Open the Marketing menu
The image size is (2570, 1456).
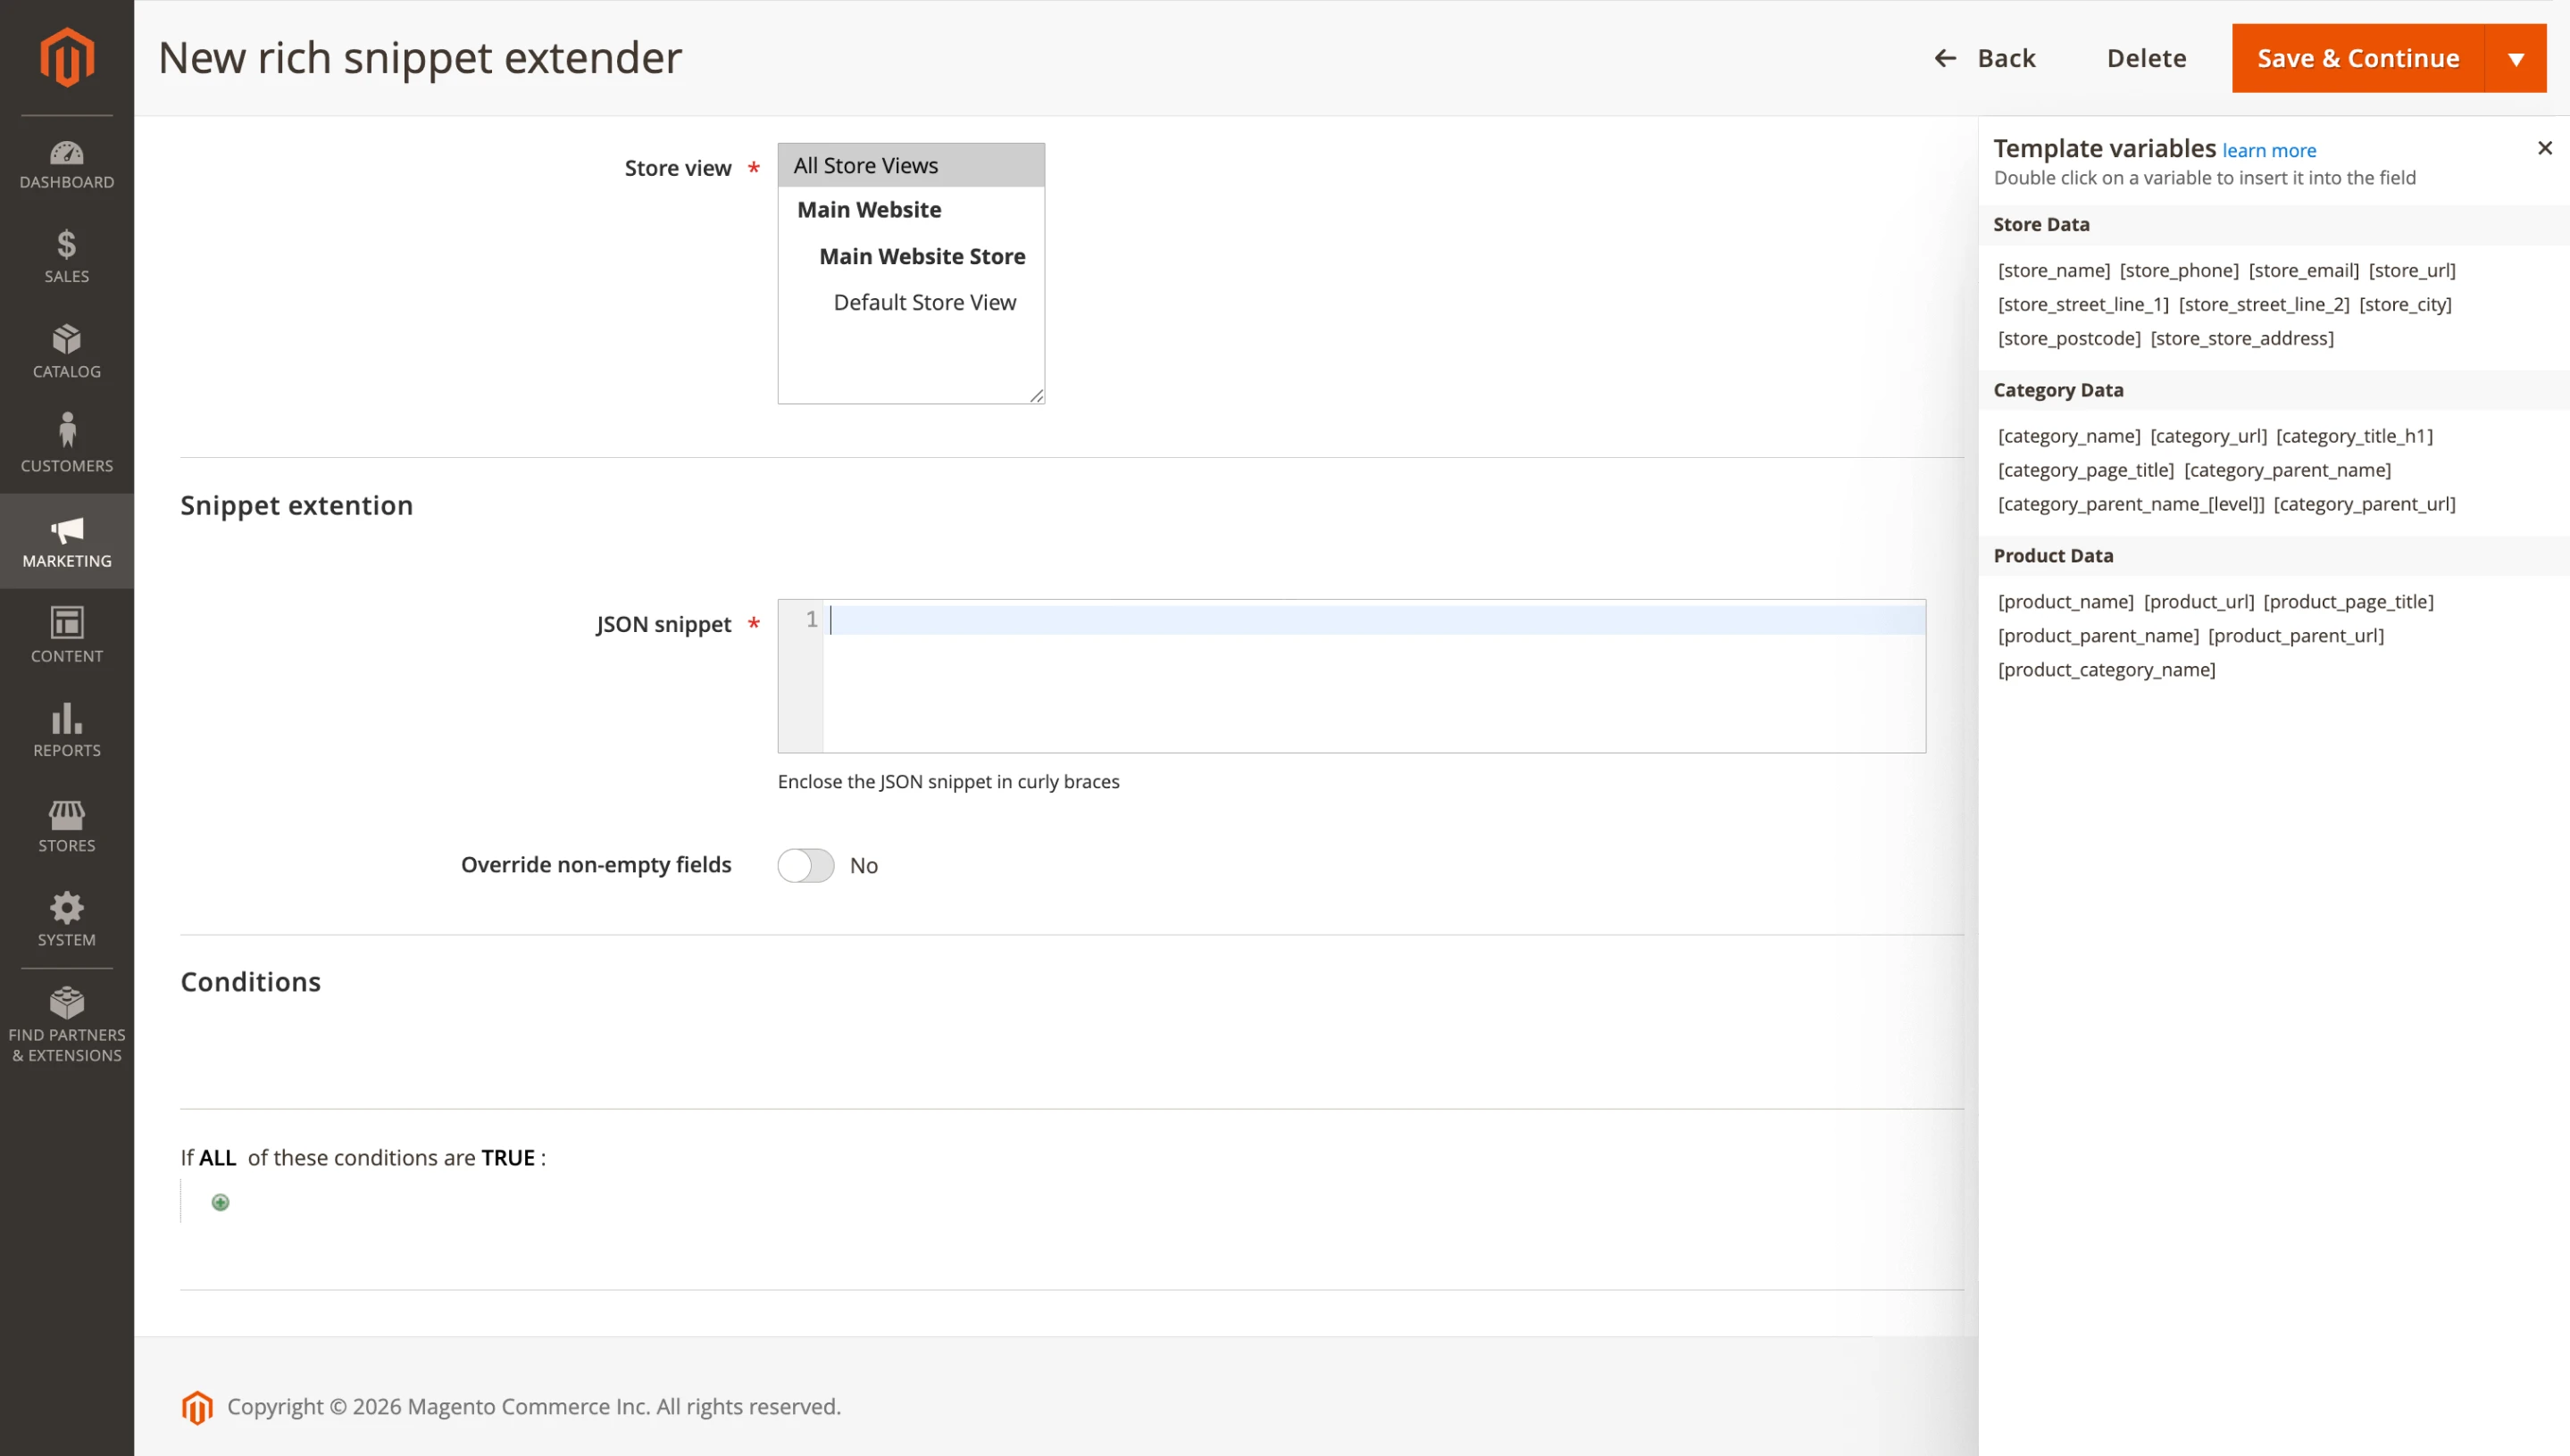point(66,541)
